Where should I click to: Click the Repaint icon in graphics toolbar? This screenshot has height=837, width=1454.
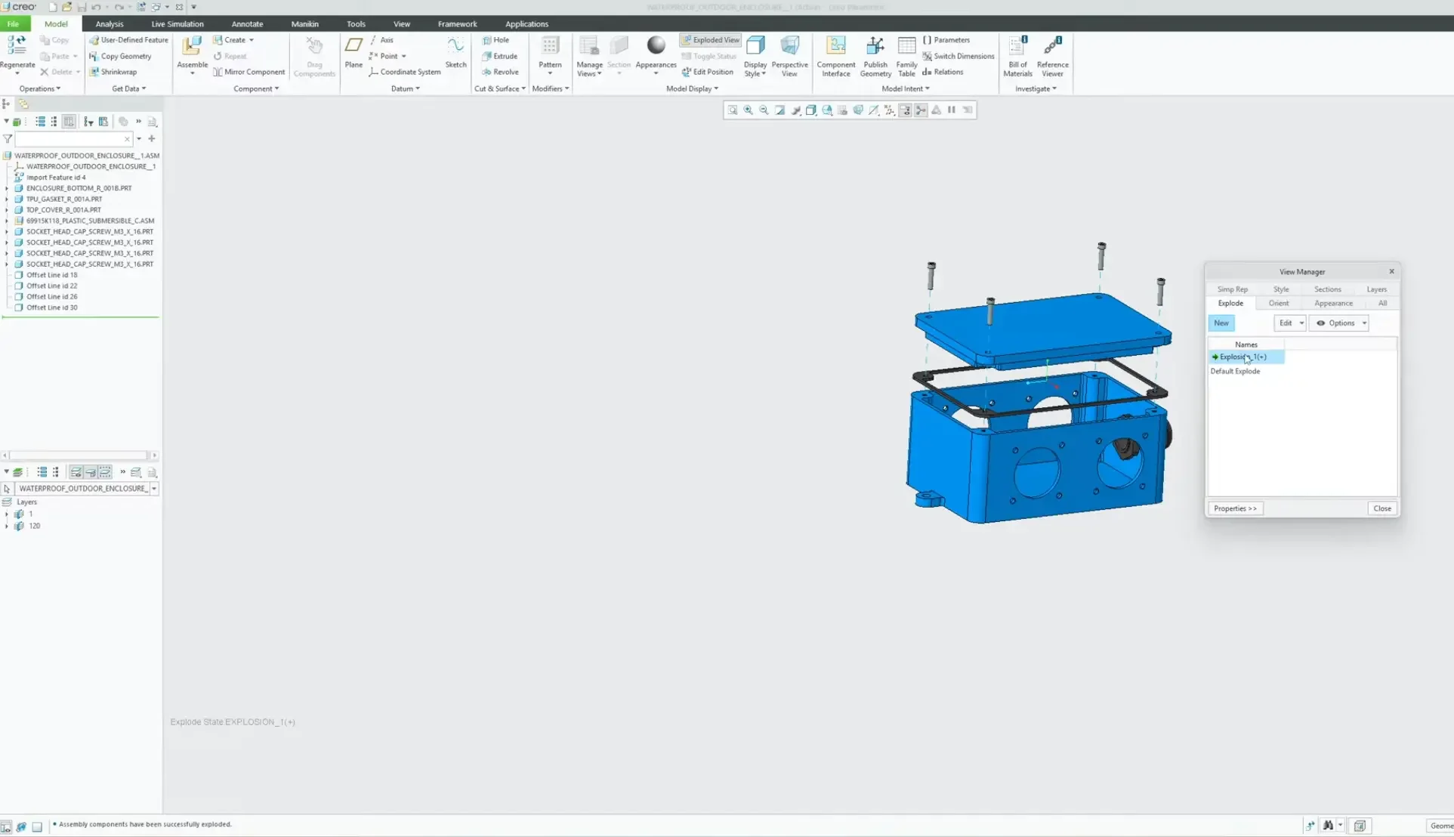[x=779, y=110]
